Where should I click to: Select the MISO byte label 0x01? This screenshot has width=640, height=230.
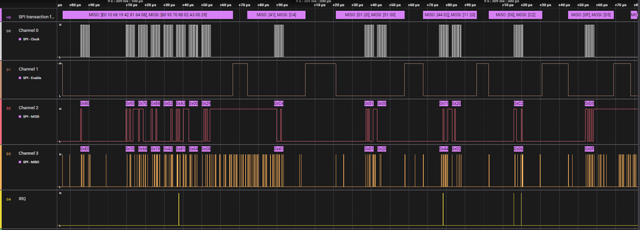pyautogui.click(x=369, y=149)
